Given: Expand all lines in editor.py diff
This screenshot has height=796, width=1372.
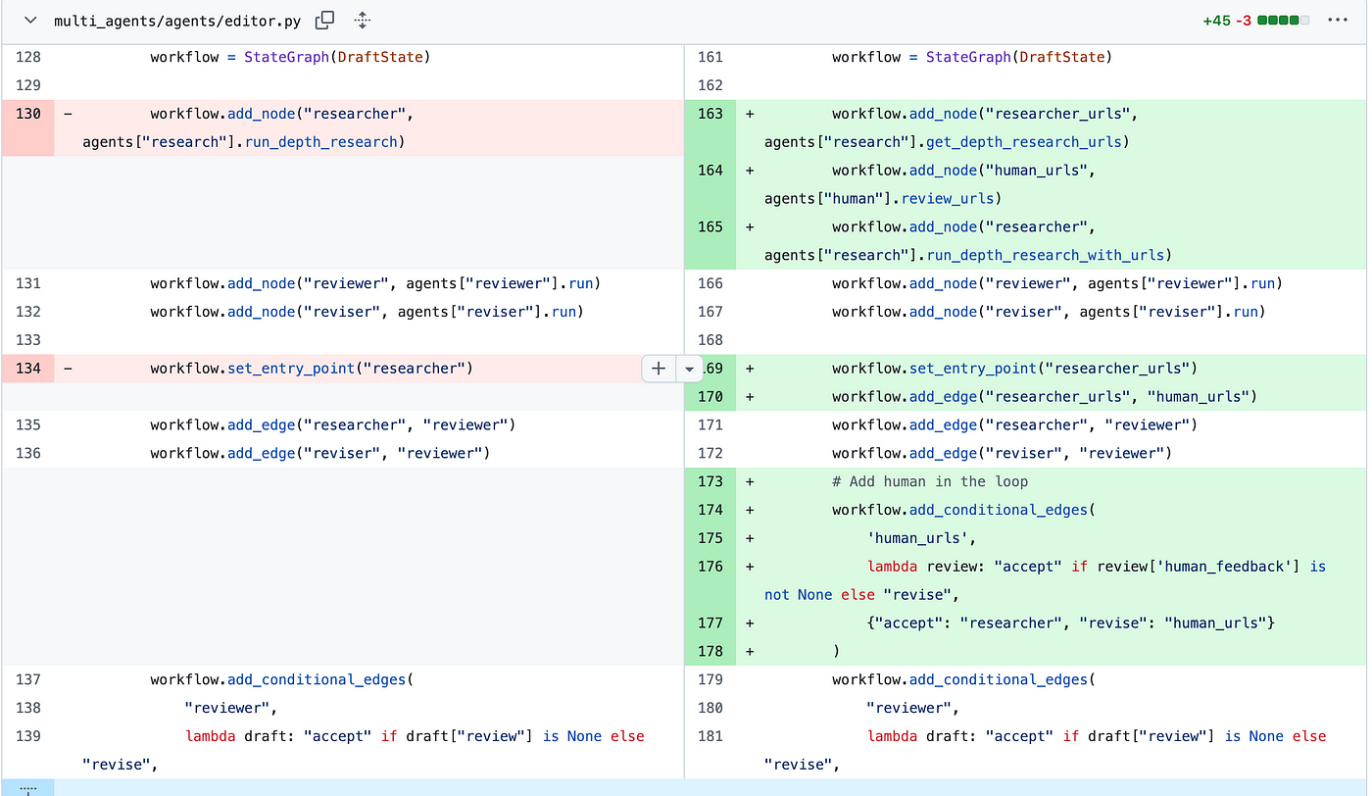Looking at the screenshot, I should (363, 21).
